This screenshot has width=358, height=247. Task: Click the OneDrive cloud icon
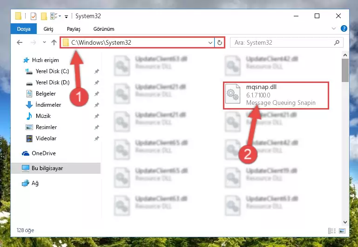click(x=26, y=153)
